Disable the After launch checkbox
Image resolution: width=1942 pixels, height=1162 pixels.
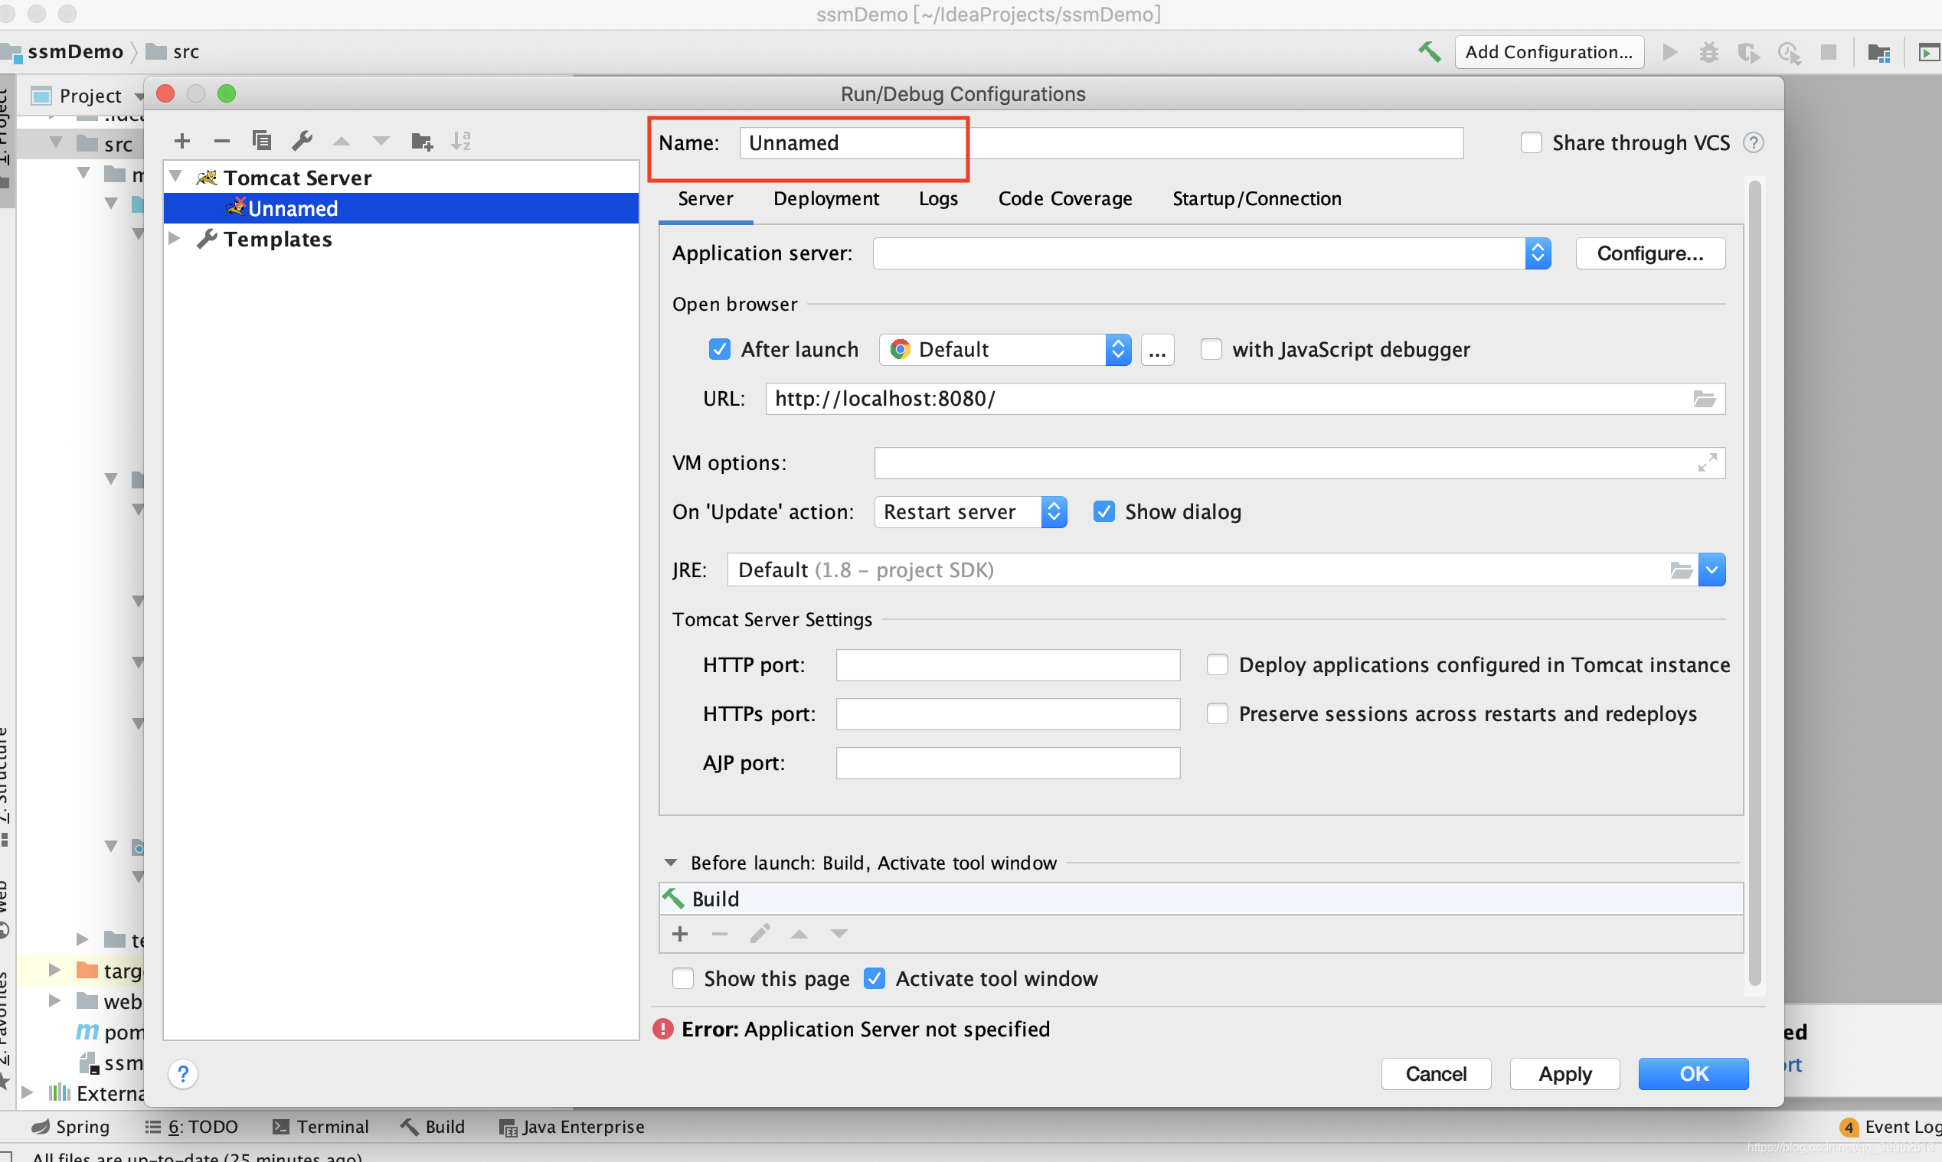[x=719, y=349]
